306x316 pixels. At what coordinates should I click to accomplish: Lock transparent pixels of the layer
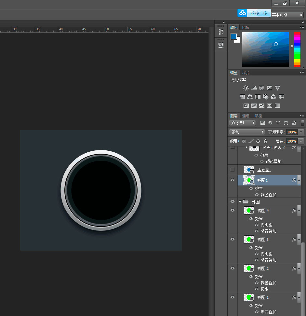244,141
